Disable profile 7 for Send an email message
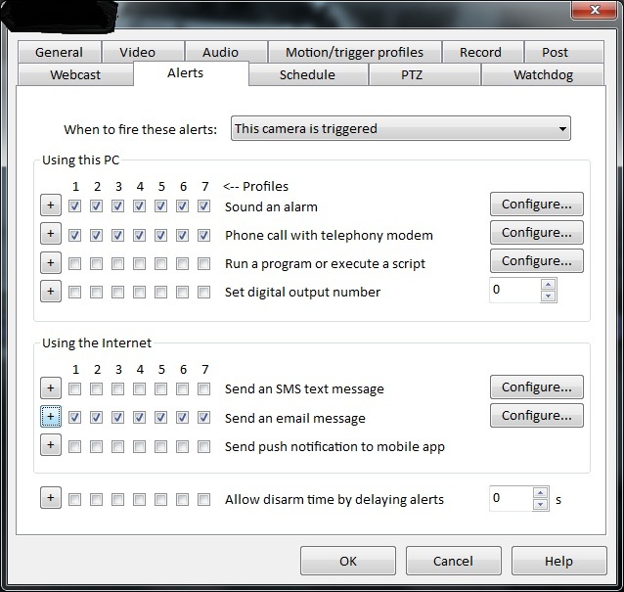 203,418
